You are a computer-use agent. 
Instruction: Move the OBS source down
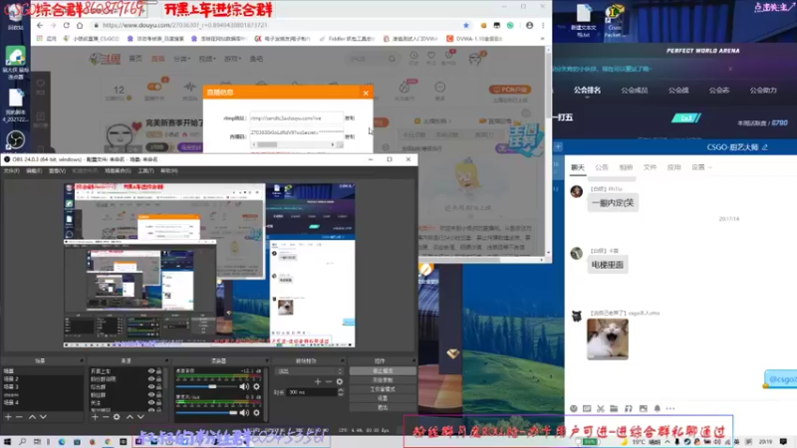click(x=140, y=417)
